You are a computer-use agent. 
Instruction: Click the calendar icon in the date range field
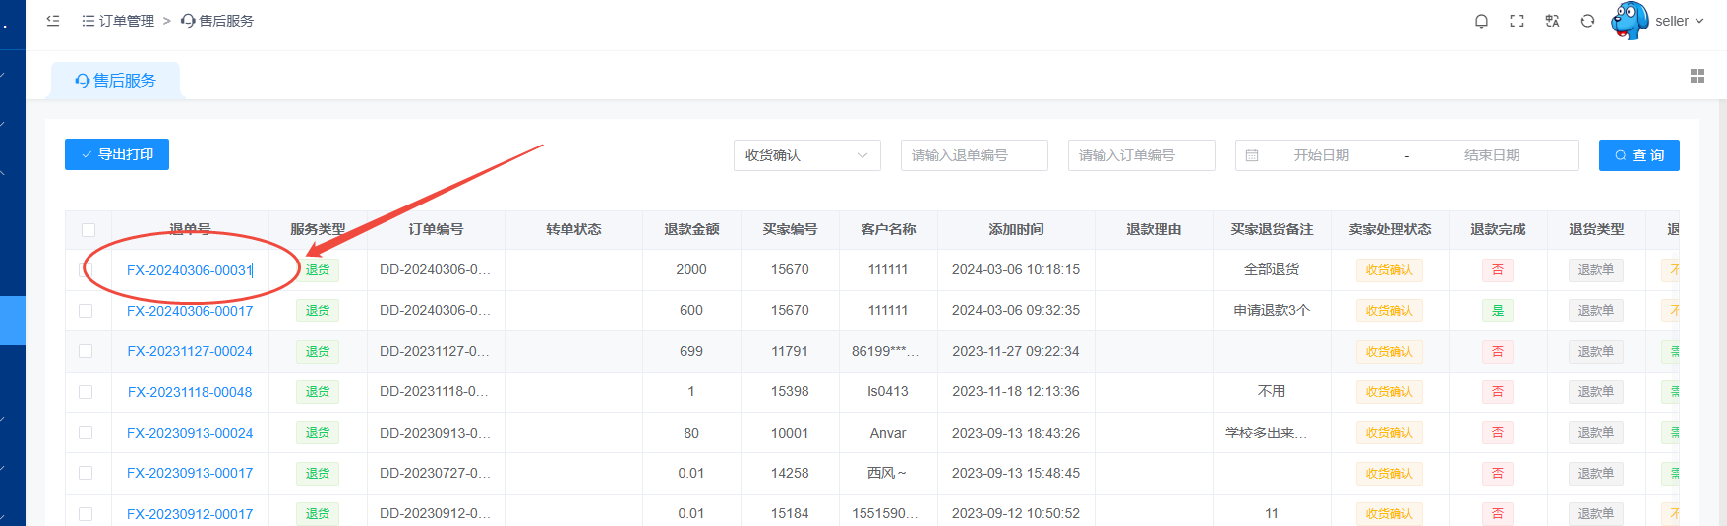pyautogui.click(x=1252, y=155)
